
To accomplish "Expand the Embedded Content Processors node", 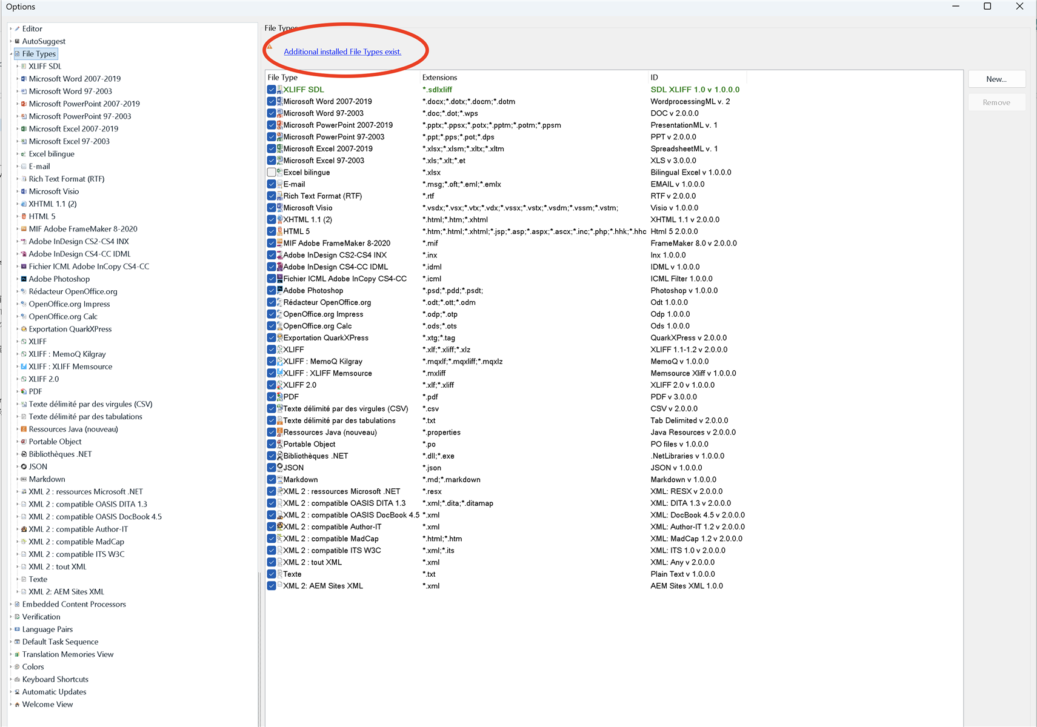I will pyautogui.click(x=11, y=604).
